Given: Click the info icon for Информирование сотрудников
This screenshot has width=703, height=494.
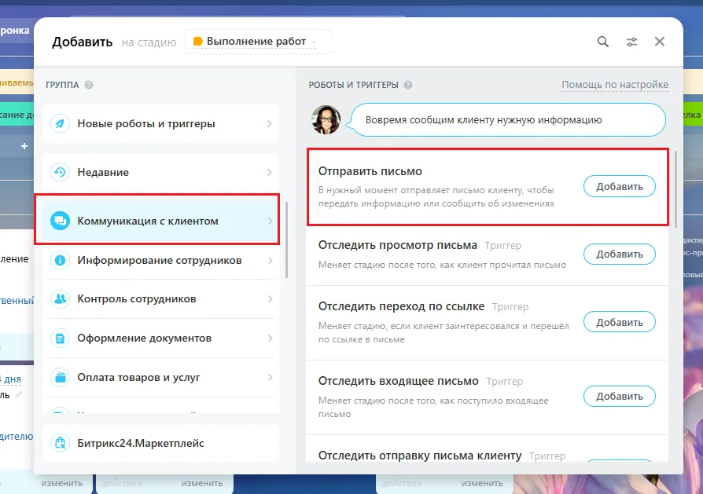Looking at the screenshot, I should tap(60, 260).
